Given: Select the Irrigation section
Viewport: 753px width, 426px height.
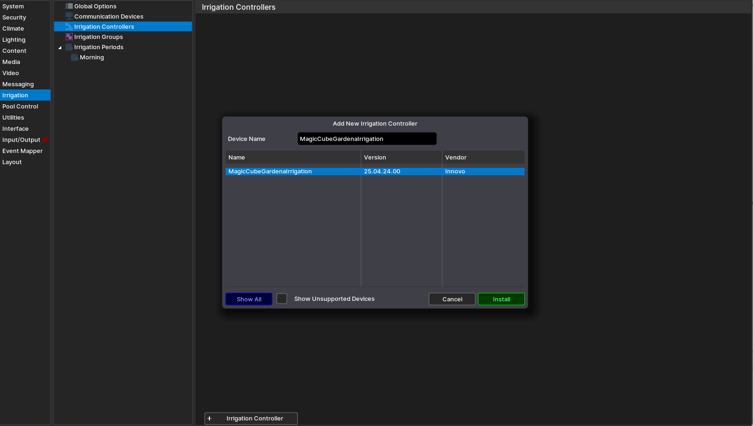Looking at the screenshot, I should tap(25, 95).
